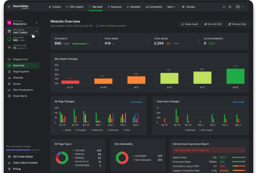The width and height of the screenshot is (257, 173).
Task: Expand the More dropdown menu
Action: 171,7
